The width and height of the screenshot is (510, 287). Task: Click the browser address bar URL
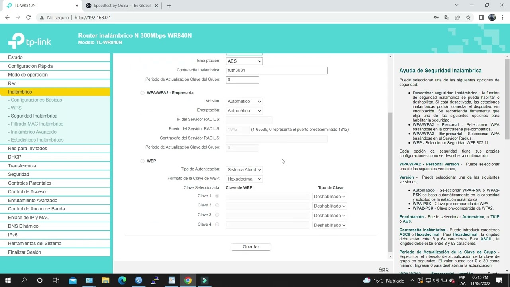click(92, 18)
